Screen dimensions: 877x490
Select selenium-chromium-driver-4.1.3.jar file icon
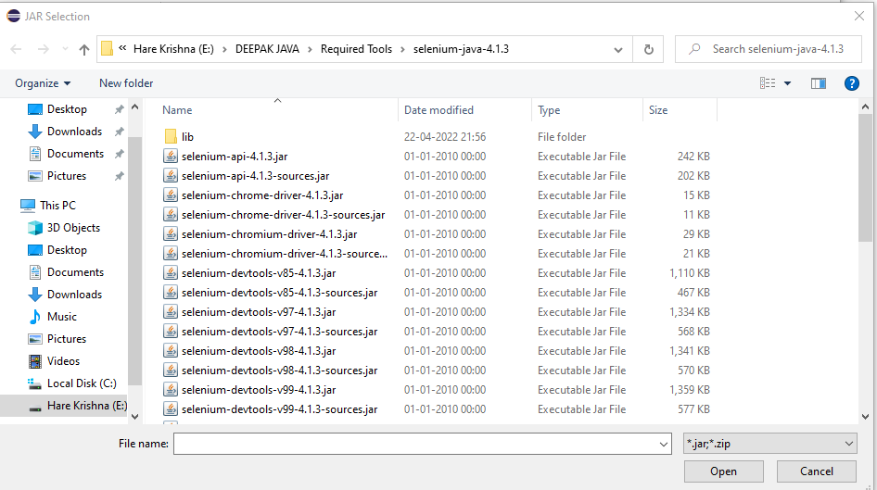tap(171, 234)
